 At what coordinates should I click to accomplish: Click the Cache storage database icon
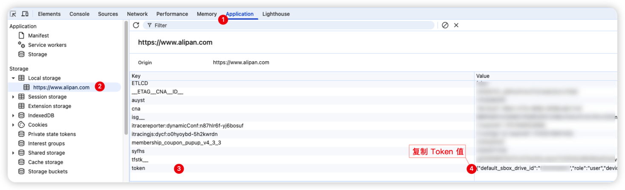[x=21, y=162]
